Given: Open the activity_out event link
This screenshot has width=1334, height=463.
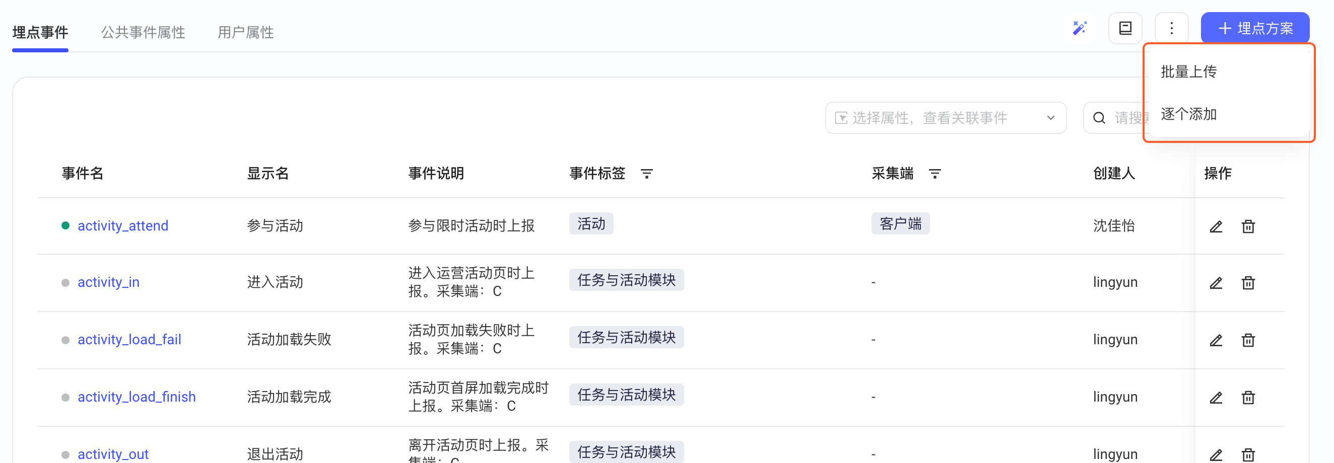Looking at the screenshot, I should click(113, 454).
